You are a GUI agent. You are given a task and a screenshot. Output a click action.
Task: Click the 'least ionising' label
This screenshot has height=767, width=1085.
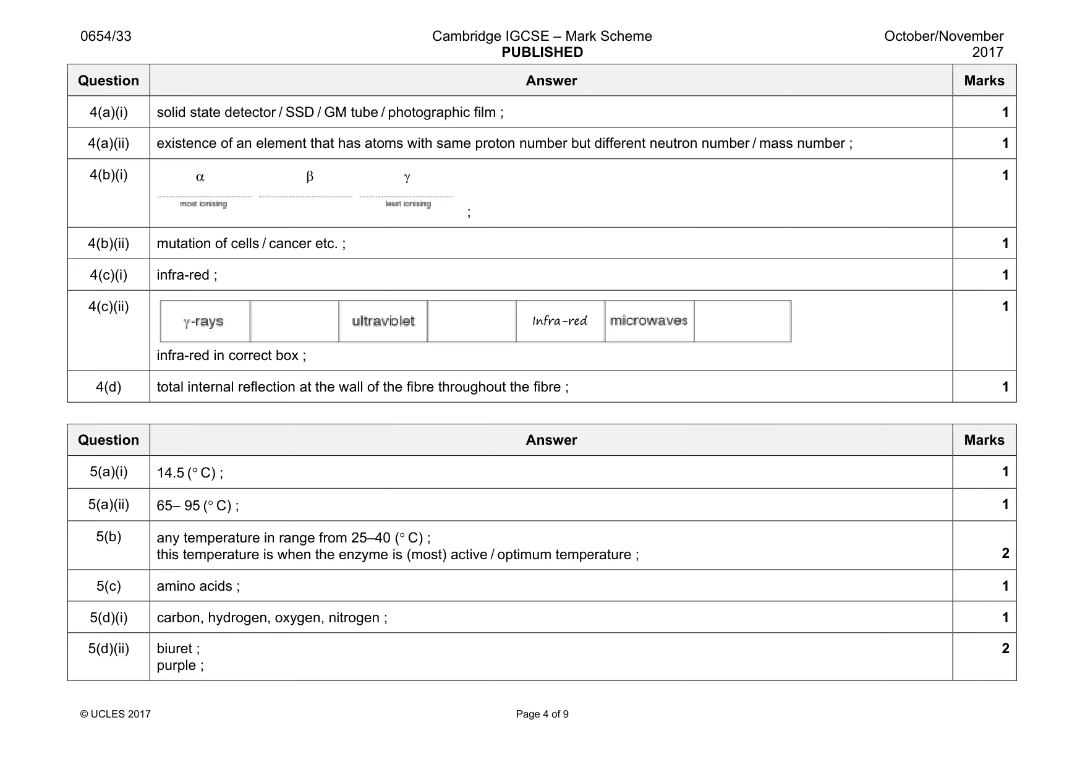point(408,204)
